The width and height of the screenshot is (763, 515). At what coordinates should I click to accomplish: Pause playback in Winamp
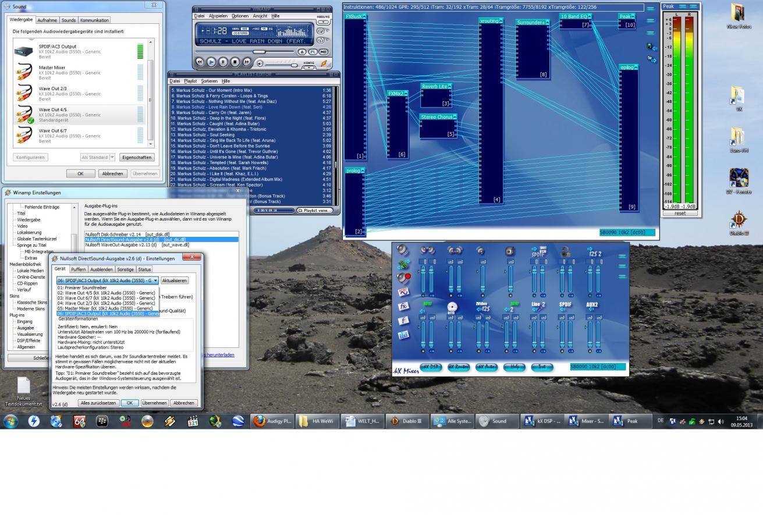(x=223, y=62)
